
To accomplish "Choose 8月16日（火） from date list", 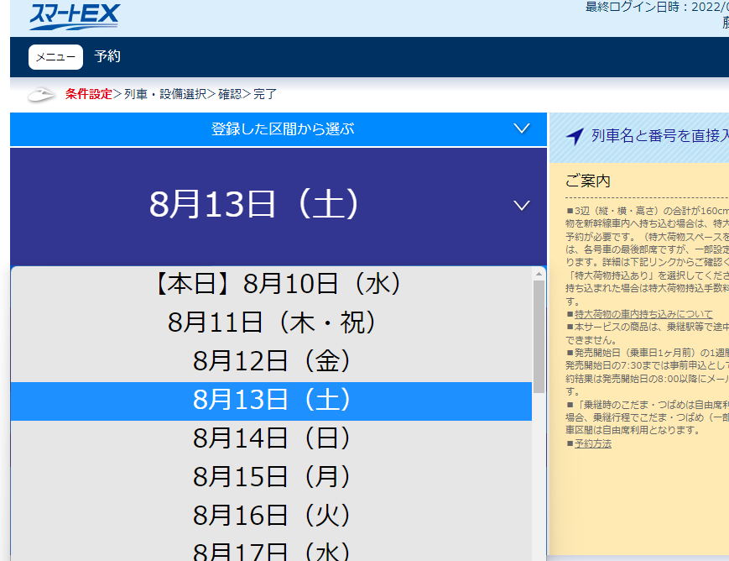I will 271,516.
